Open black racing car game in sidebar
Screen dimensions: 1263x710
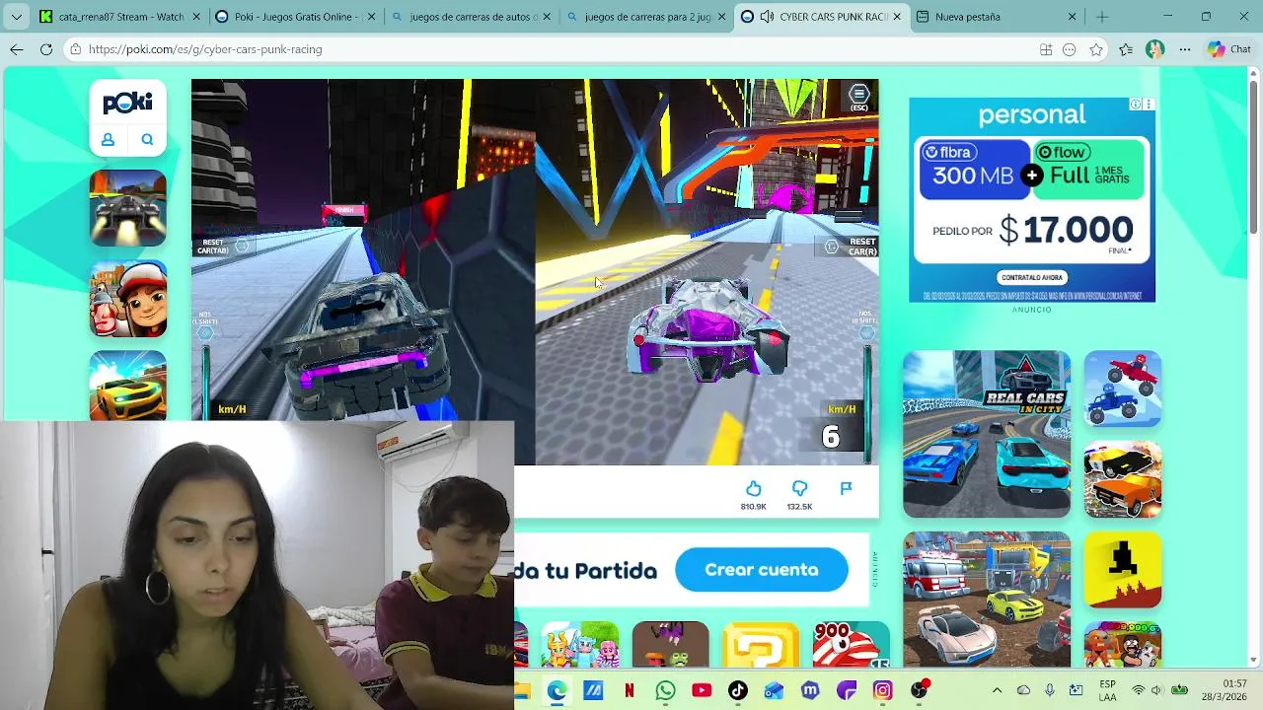128,208
